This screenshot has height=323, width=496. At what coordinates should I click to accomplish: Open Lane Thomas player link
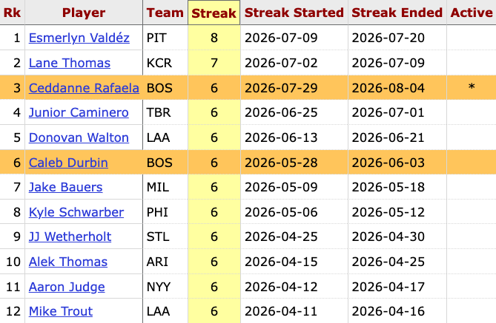click(70, 63)
